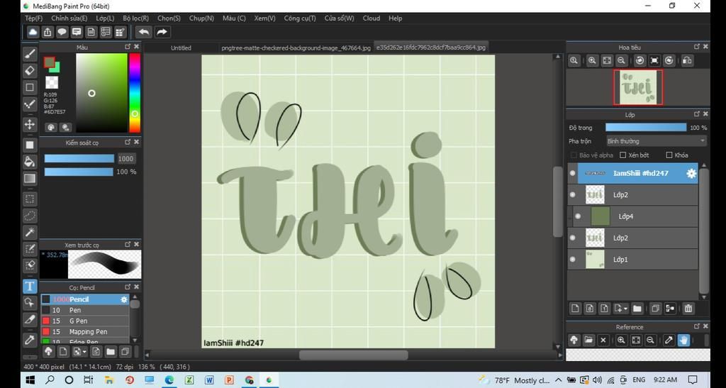Open Excel from the taskbar

(x=189, y=380)
